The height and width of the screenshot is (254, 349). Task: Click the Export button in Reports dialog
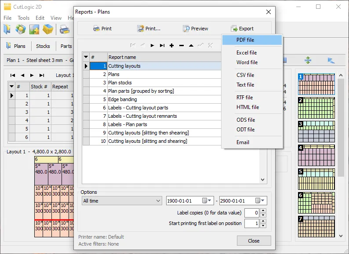(241, 29)
